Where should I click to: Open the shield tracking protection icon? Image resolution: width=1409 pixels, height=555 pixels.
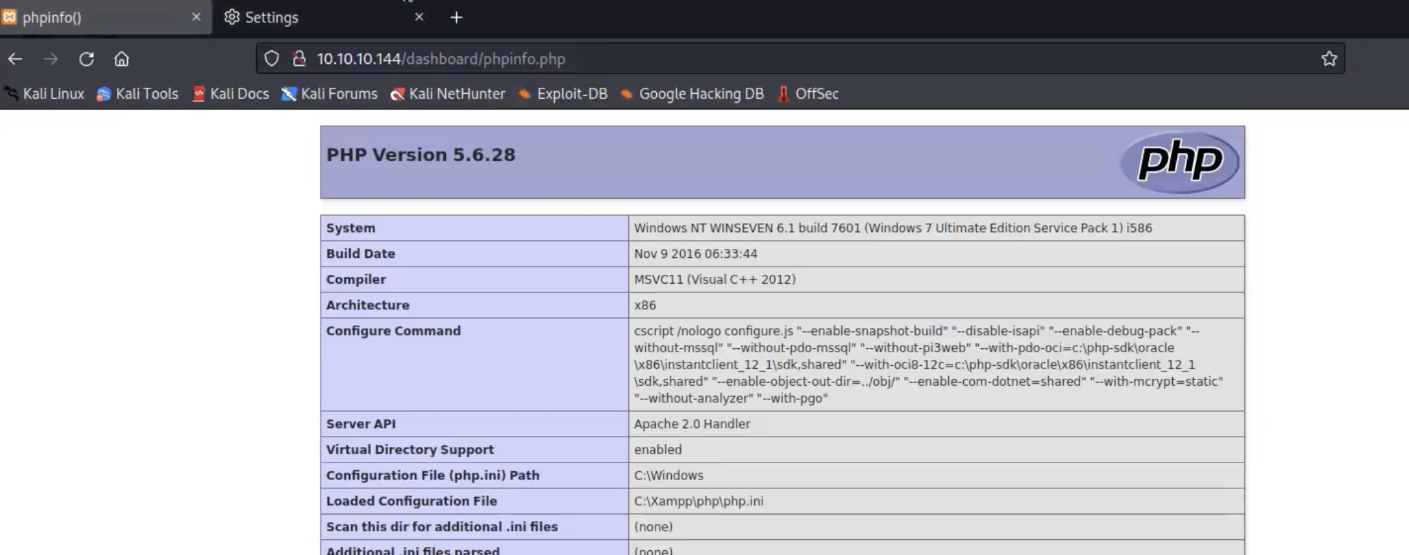pyautogui.click(x=272, y=59)
